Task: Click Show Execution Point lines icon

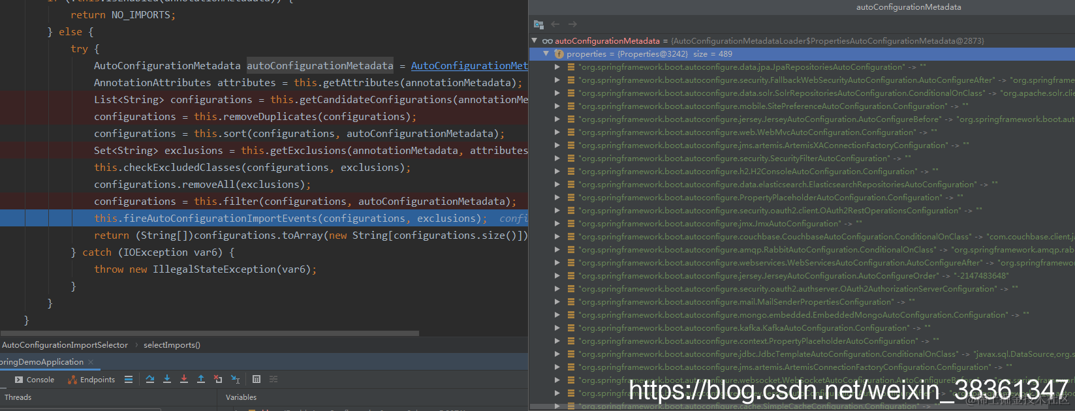Action: (x=129, y=379)
